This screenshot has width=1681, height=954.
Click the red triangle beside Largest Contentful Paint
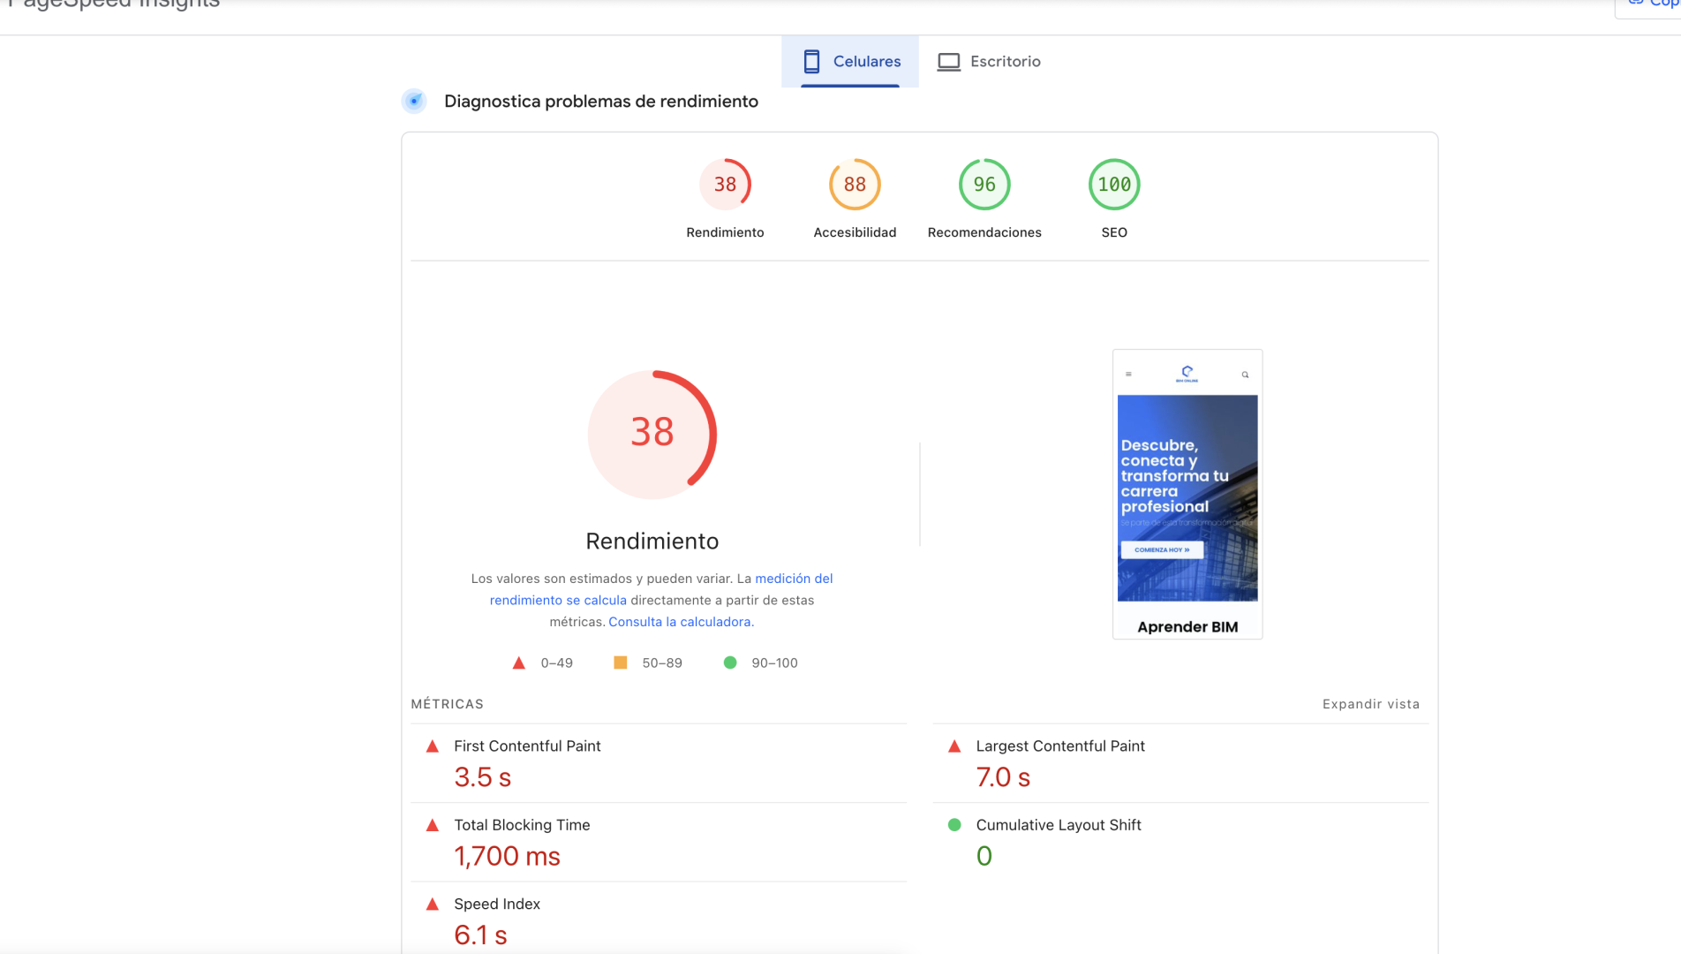(x=954, y=746)
